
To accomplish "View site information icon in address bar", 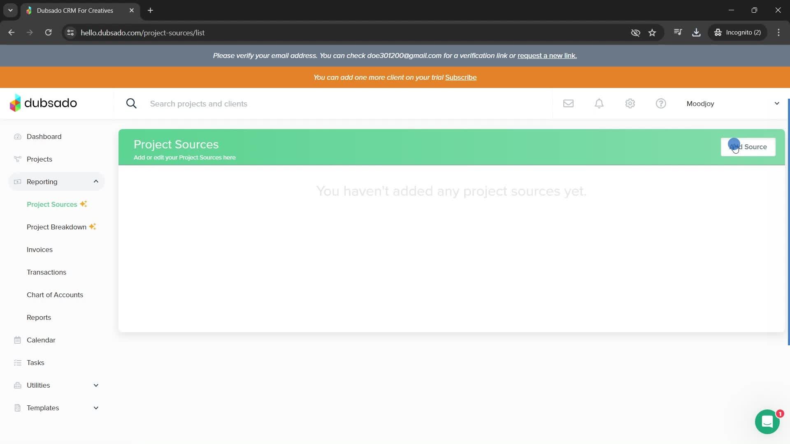I will click(x=70, y=32).
